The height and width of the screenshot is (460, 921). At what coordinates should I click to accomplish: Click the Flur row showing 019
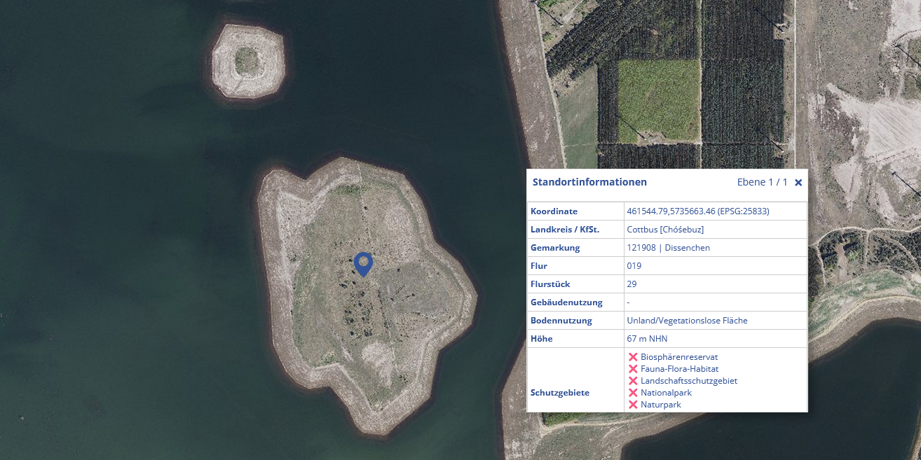tap(634, 265)
